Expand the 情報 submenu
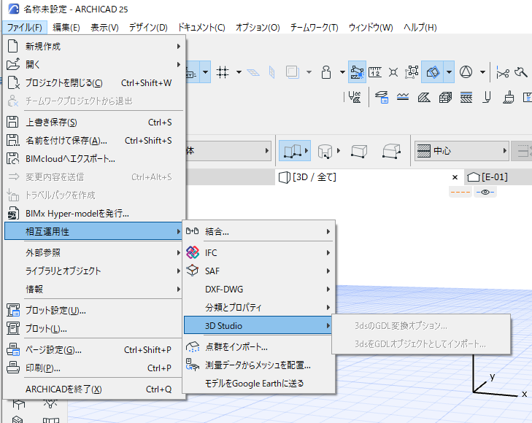Viewport: 532px width, 423px height. tap(94, 289)
